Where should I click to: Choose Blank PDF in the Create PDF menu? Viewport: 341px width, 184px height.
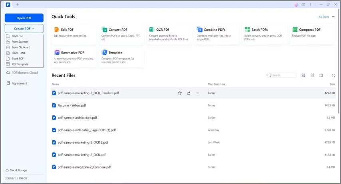coord(18,59)
